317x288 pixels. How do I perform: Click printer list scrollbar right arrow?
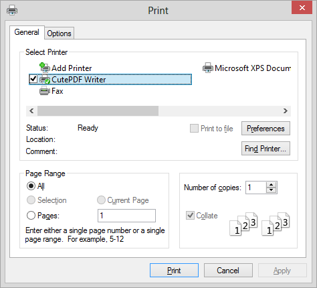coord(286,111)
